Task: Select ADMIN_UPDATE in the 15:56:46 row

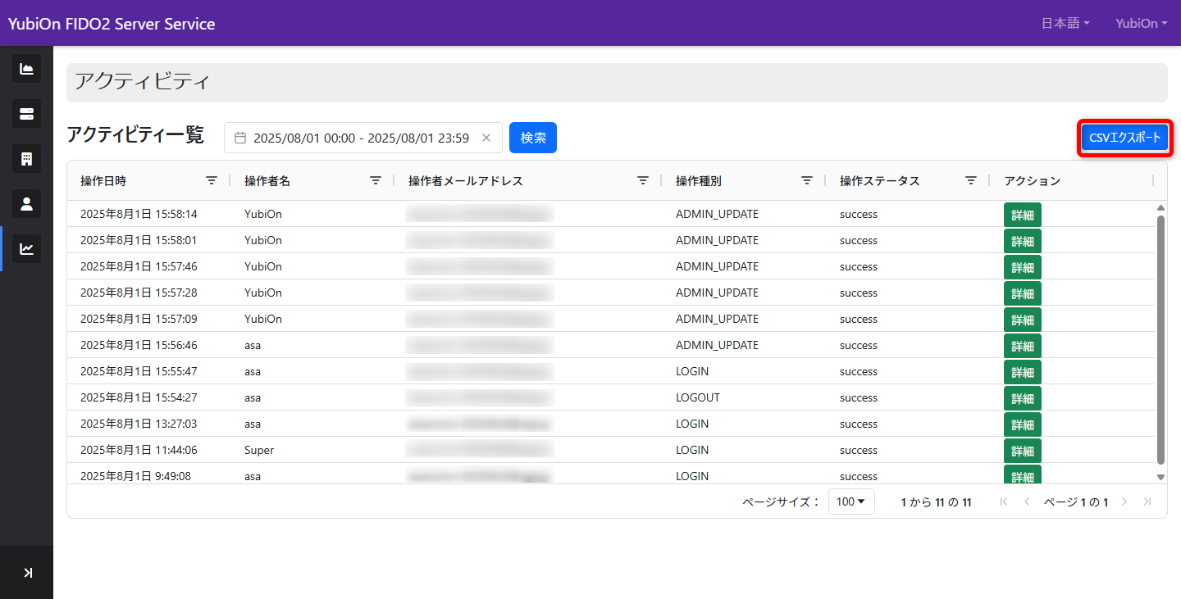Action: [718, 345]
